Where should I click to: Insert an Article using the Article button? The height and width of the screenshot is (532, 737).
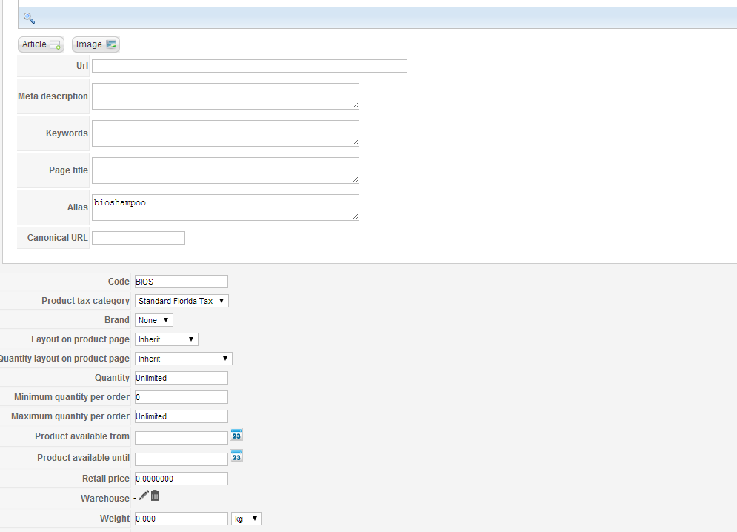pos(41,44)
